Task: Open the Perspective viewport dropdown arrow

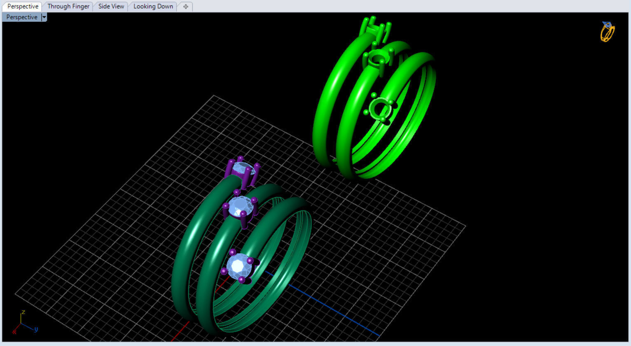Action: [44, 17]
